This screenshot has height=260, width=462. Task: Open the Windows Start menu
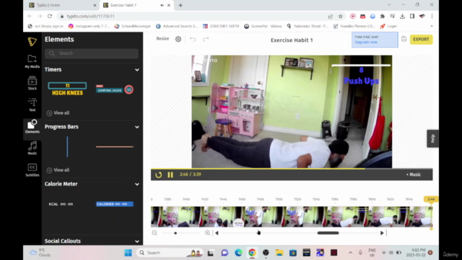point(128,253)
